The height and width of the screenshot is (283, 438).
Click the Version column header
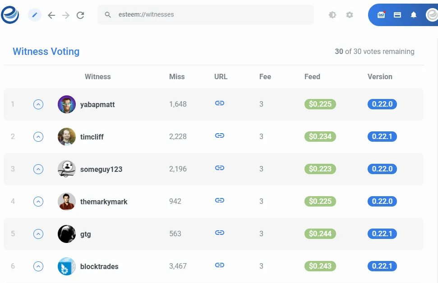[380, 76]
